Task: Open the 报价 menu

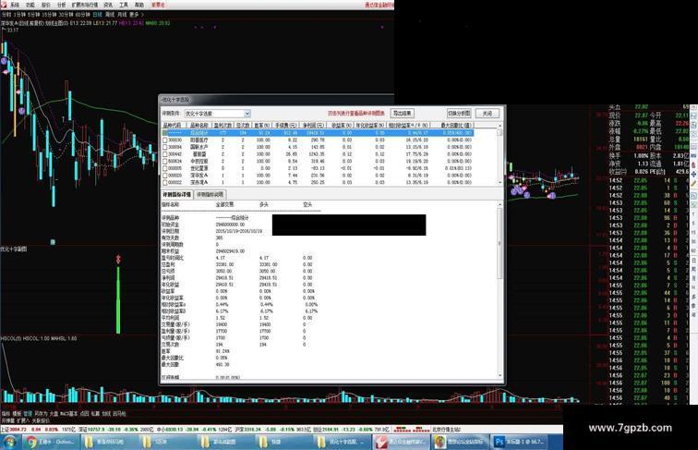Action: (x=46, y=5)
